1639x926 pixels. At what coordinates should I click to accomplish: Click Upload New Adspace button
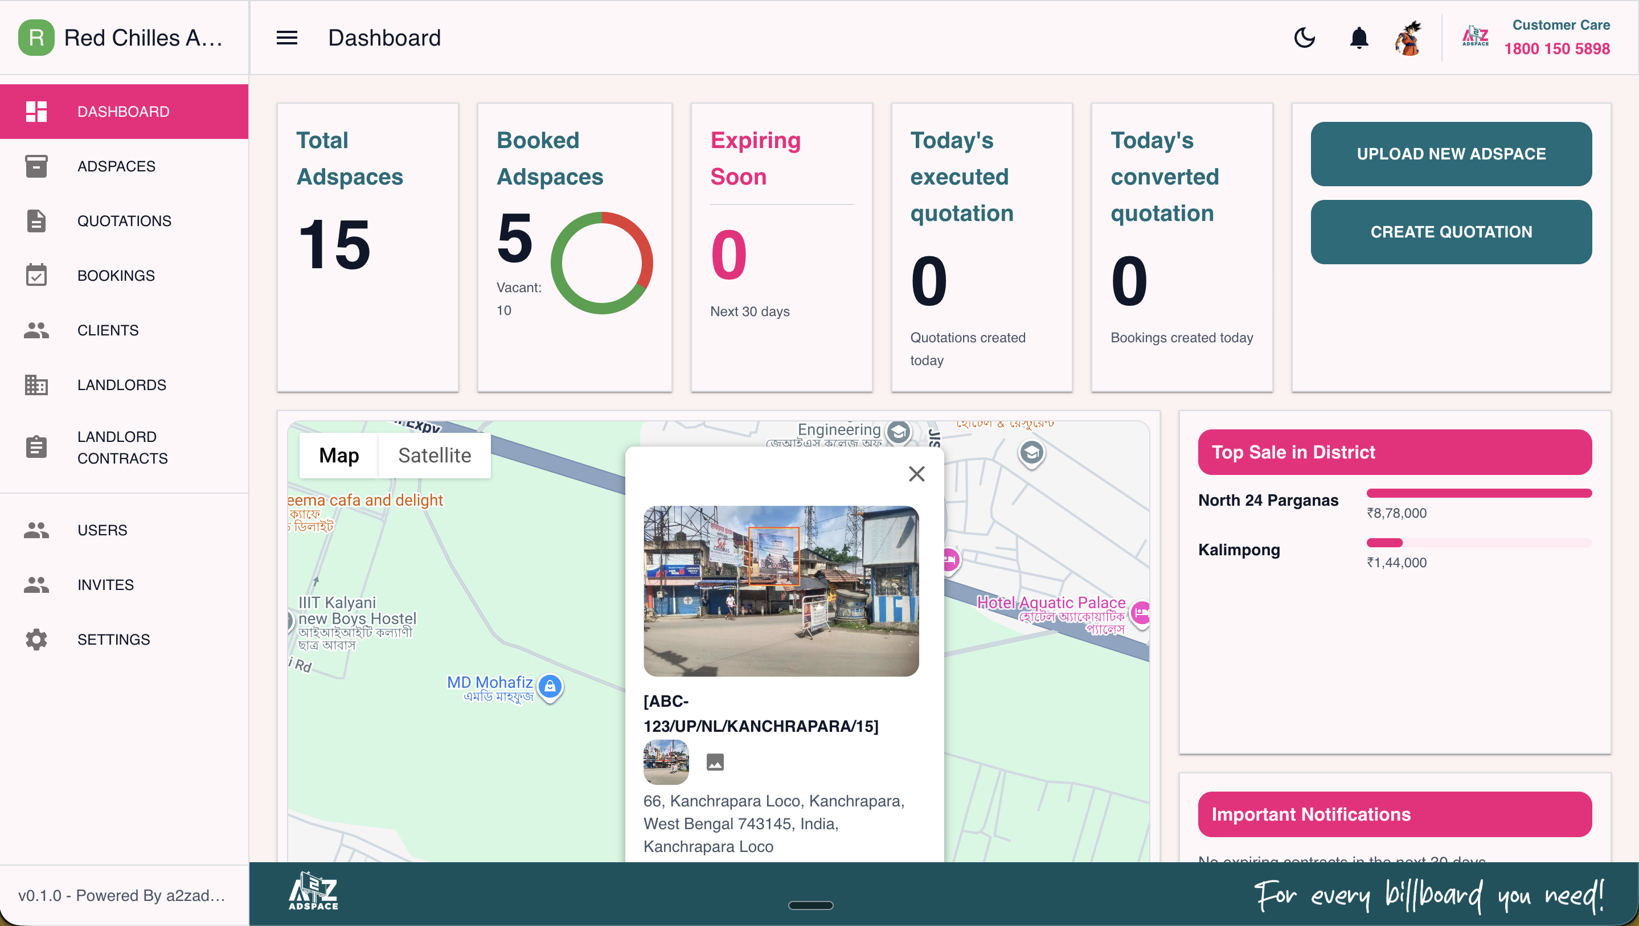click(x=1450, y=154)
